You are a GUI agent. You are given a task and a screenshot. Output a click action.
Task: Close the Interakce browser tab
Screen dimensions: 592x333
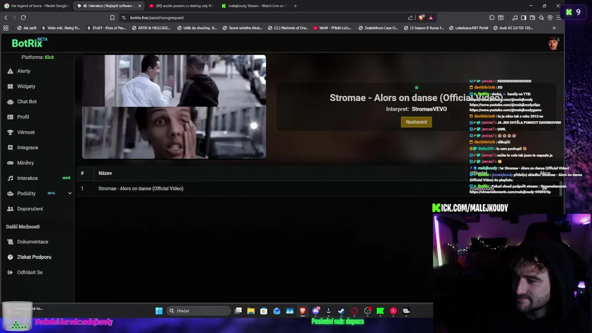140,6
